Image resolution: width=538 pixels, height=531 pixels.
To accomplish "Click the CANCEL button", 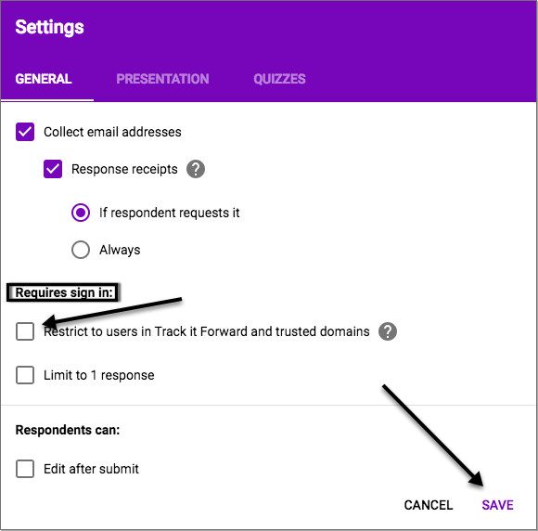I will (x=429, y=505).
